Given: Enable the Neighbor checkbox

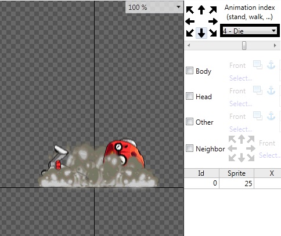Looking at the screenshot, I should [x=189, y=148].
